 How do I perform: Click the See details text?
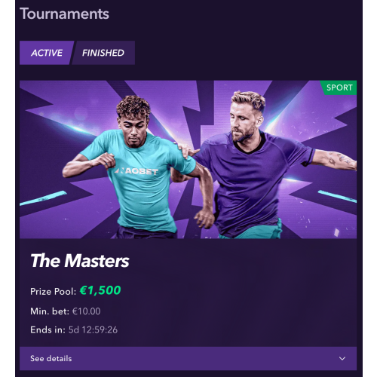coord(51,358)
